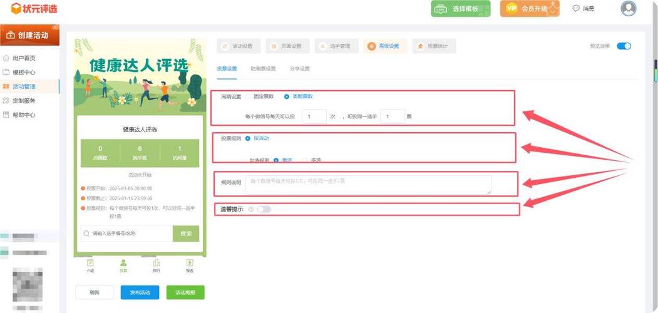Click the 选手数 stat in preview
This screenshot has height=313, width=658.
click(x=140, y=153)
